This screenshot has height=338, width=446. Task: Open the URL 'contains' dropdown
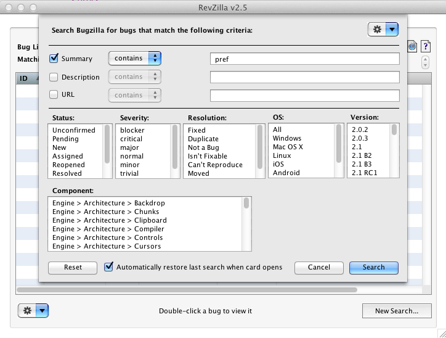[134, 95]
